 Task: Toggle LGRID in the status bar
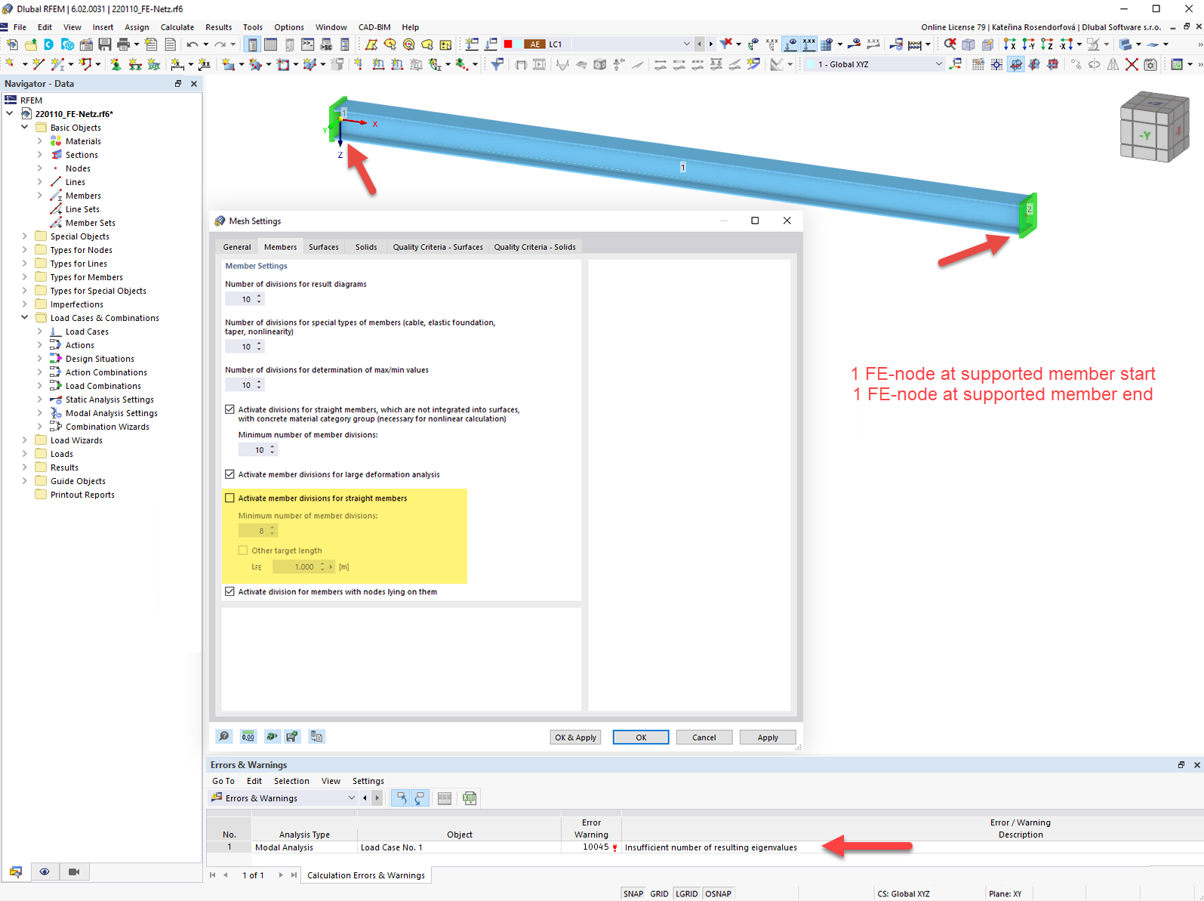coord(687,894)
